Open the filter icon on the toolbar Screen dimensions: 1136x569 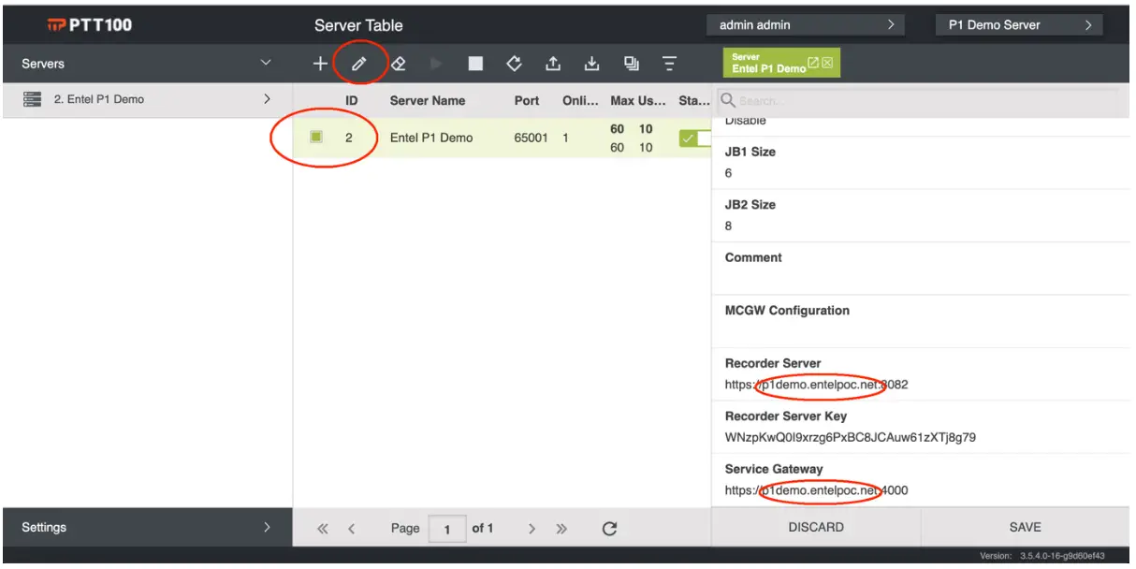(669, 63)
